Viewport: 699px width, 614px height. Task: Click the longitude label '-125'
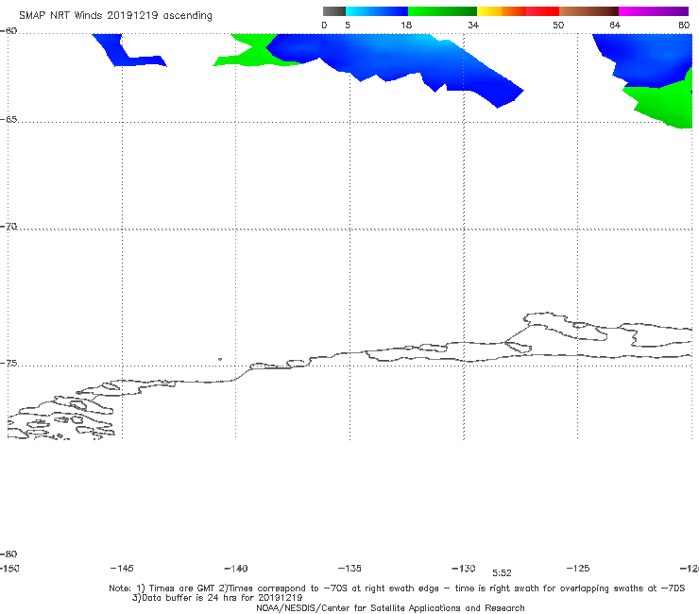coord(578,569)
